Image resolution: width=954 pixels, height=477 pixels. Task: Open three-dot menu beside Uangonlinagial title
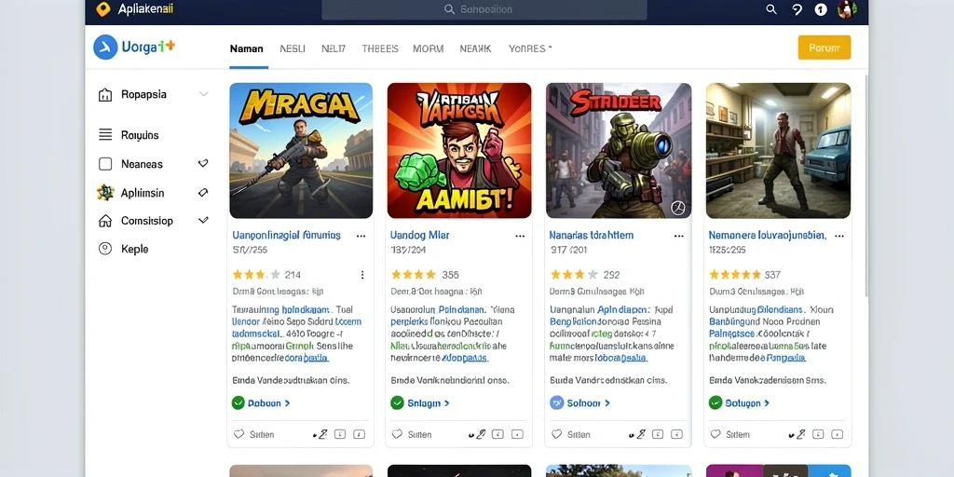point(361,236)
